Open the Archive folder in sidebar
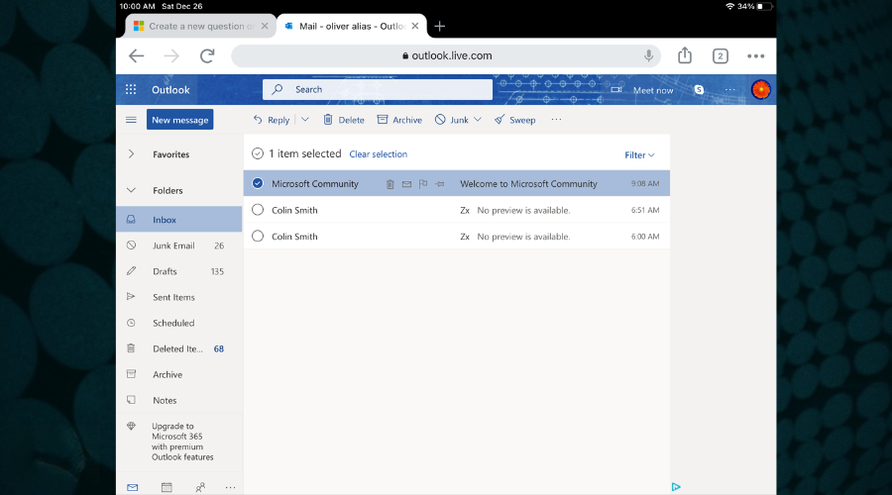This screenshot has width=892, height=495. tap(179, 374)
